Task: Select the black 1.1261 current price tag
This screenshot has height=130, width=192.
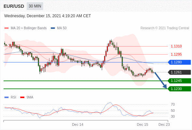Action: pyautogui.click(x=179, y=72)
